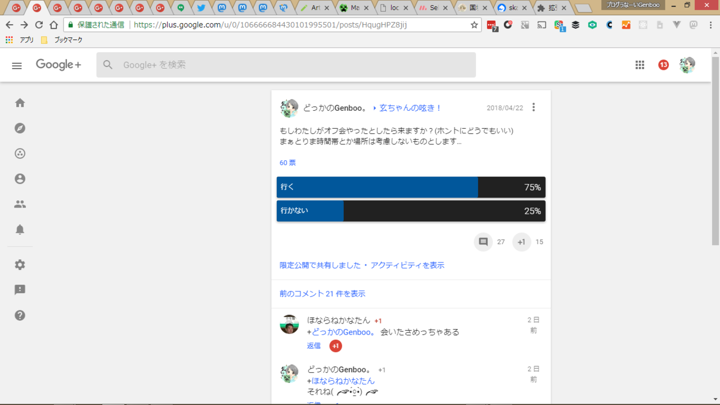The width and height of the screenshot is (720, 405).
Task: Toggle the red +1 on ほならねかなたん's comment
Action: (x=336, y=346)
